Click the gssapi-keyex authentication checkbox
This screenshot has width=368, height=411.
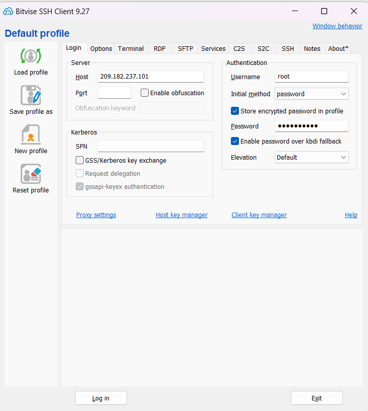tap(80, 186)
